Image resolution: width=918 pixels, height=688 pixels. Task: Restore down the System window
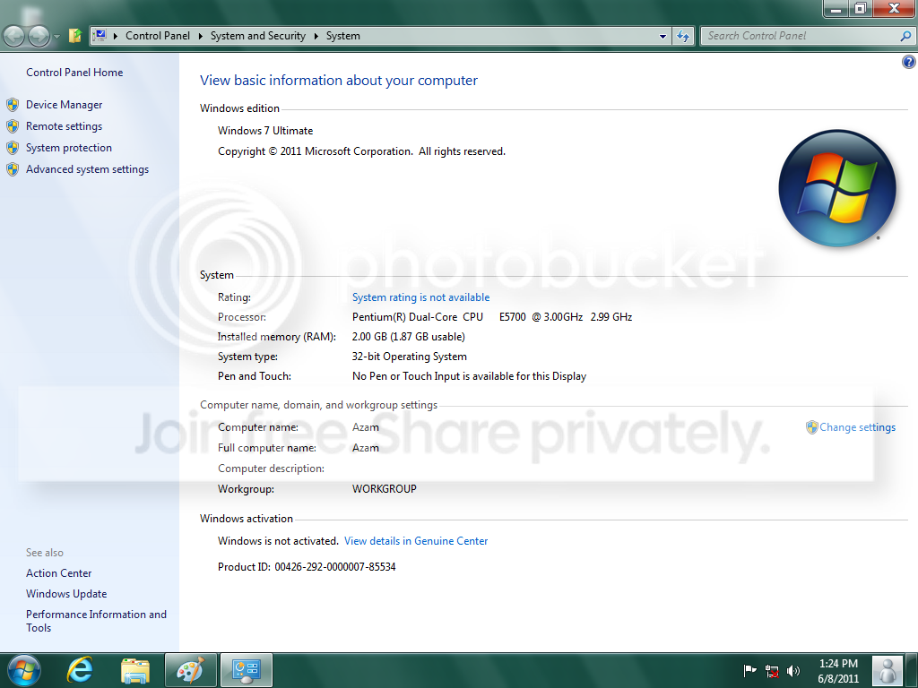pos(860,9)
